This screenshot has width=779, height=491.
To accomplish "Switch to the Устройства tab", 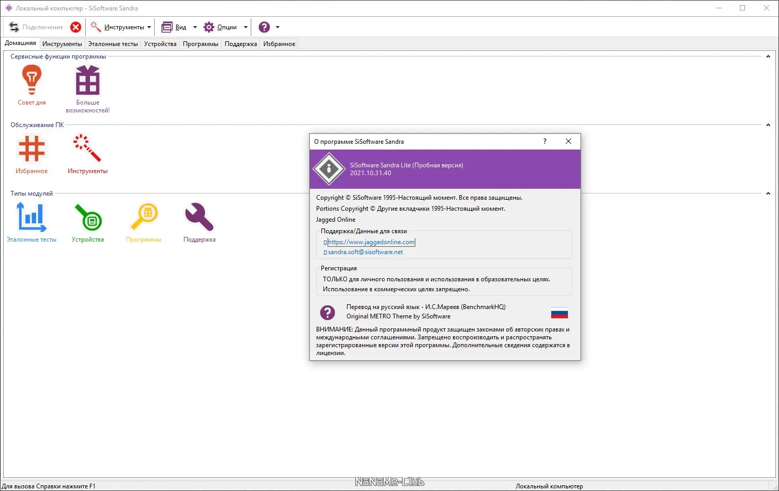I will [x=160, y=44].
